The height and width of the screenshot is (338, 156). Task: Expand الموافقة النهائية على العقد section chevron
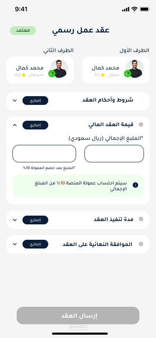15,244
